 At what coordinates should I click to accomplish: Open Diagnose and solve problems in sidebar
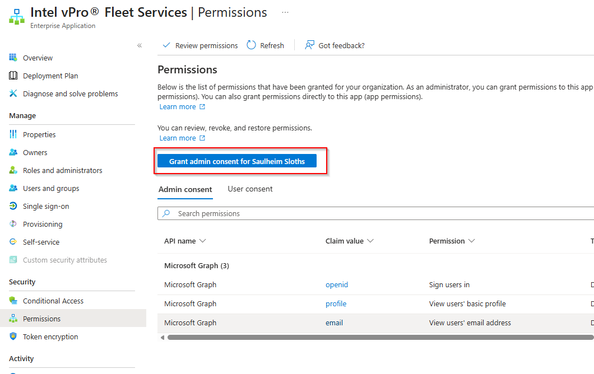(71, 93)
